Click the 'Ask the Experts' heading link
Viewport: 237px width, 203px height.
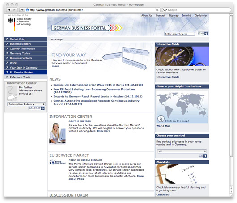(80, 121)
